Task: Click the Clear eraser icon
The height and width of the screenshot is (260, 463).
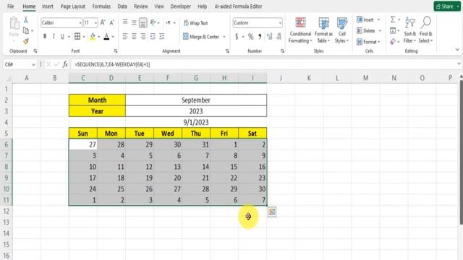Action: (393, 42)
